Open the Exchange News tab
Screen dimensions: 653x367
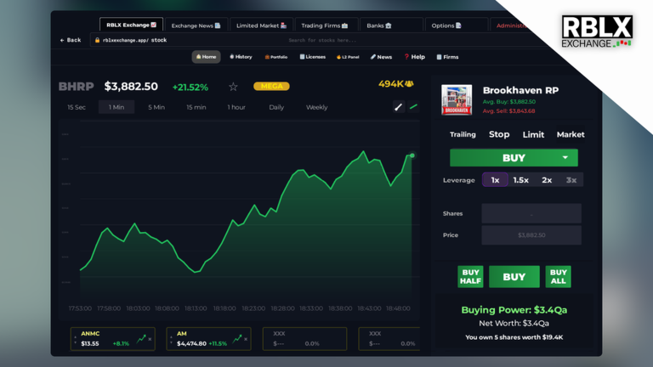[196, 25]
